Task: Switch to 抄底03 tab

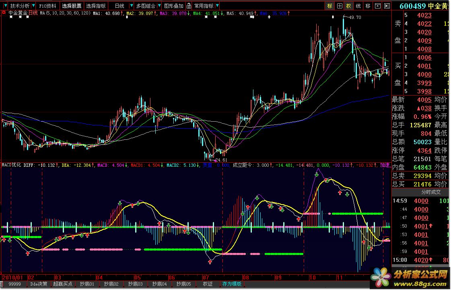Action: coord(135,284)
